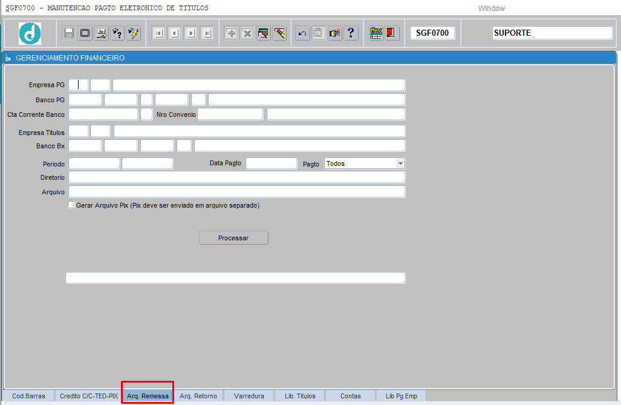
Task: Open help with the question mark icon
Action: click(351, 33)
